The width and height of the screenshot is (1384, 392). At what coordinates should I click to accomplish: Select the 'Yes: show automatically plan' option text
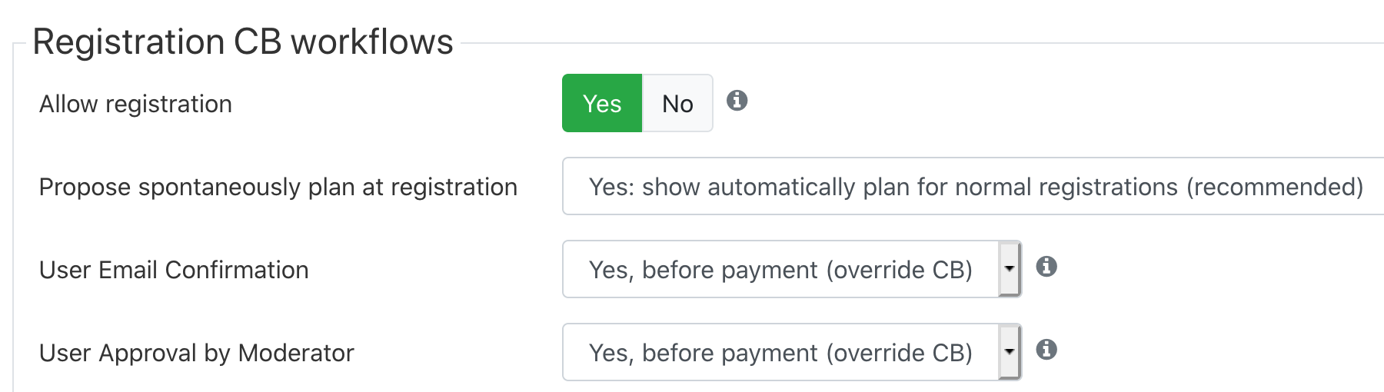976,187
